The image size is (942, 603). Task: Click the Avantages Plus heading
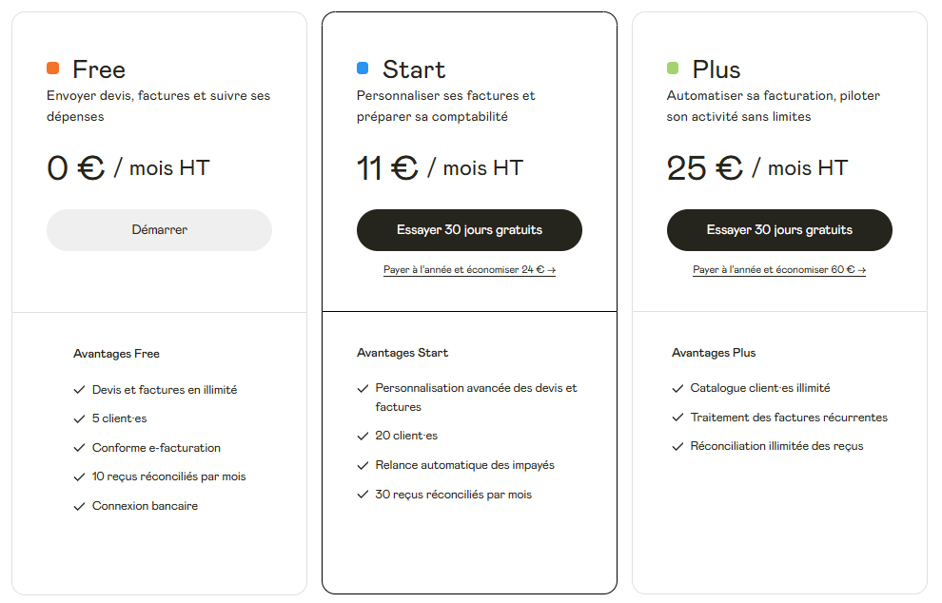point(714,353)
